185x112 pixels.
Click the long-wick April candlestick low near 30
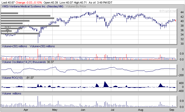coord(38,39)
